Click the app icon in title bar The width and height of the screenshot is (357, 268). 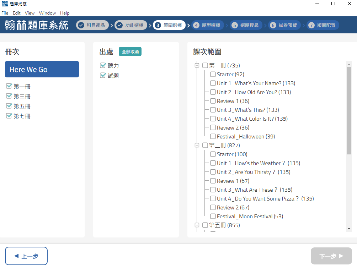[x=5, y=4]
